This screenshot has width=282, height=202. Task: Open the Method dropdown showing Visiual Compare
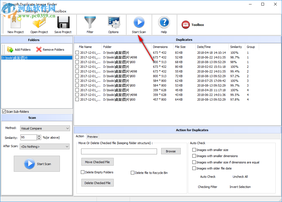tap(45, 128)
